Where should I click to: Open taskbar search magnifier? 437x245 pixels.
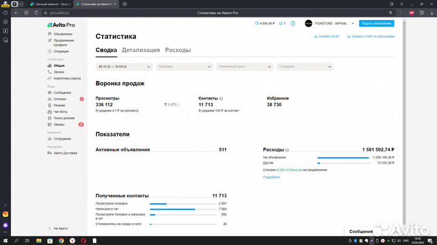pos(16,241)
